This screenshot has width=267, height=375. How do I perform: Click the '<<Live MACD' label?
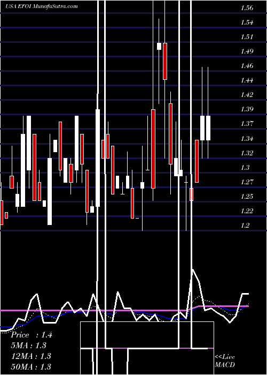pos(225,361)
